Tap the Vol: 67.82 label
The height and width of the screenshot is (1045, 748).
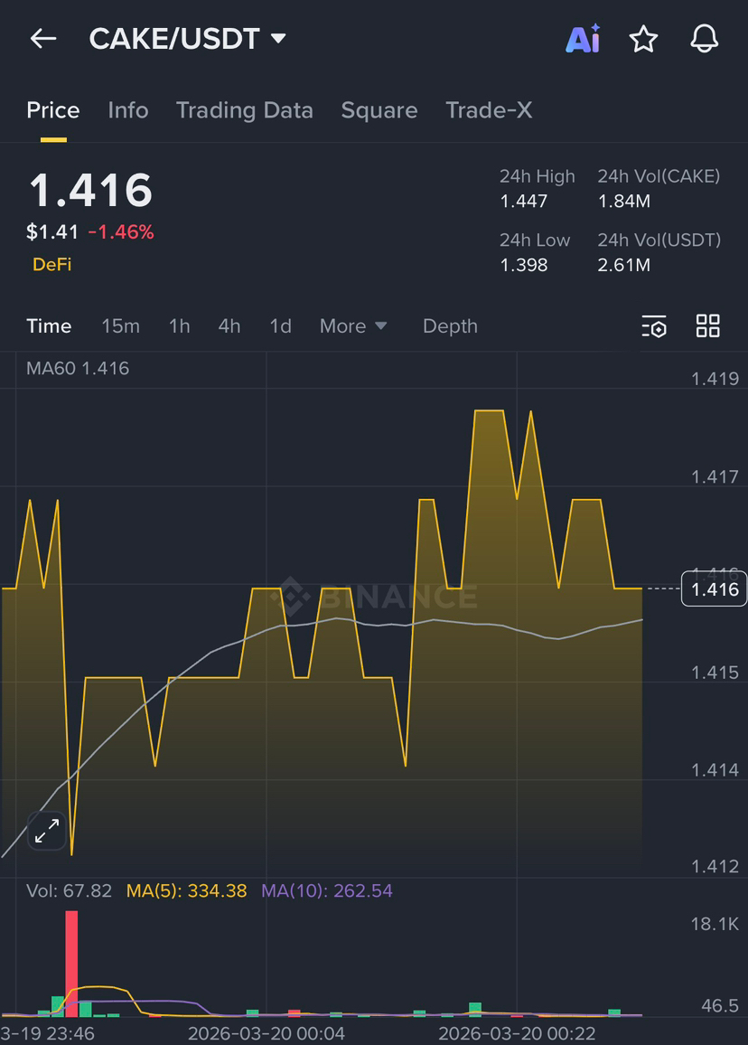point(70,890)
